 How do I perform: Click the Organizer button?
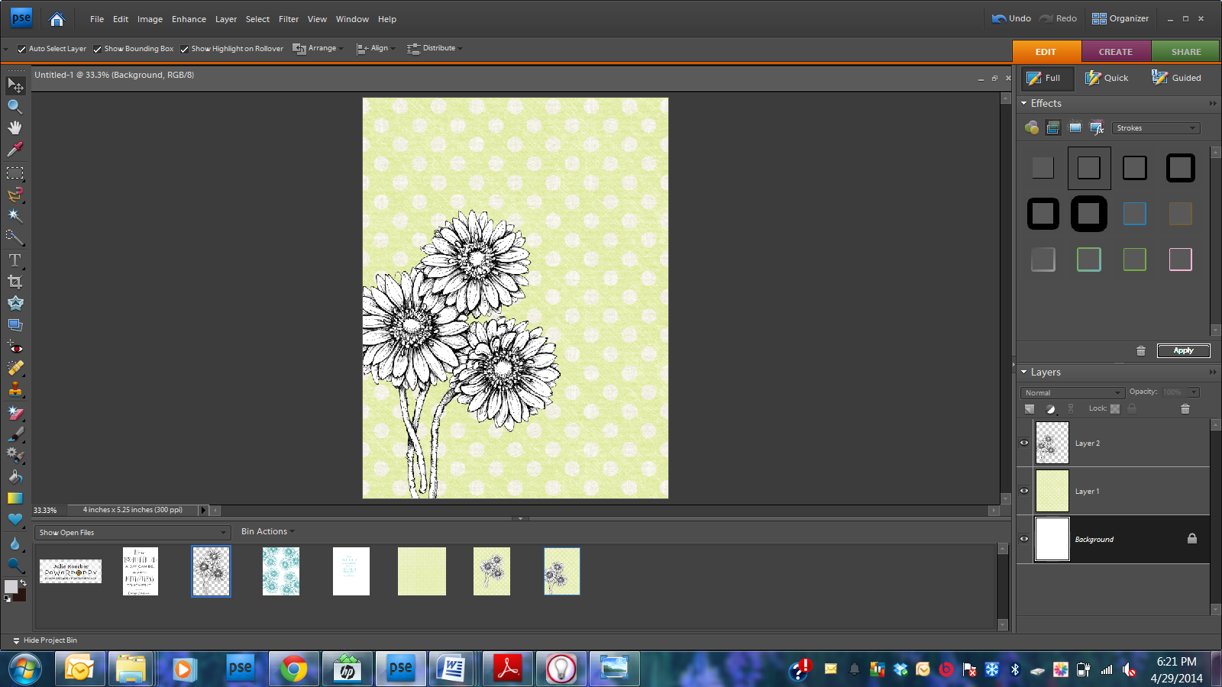pos(1120,18)
